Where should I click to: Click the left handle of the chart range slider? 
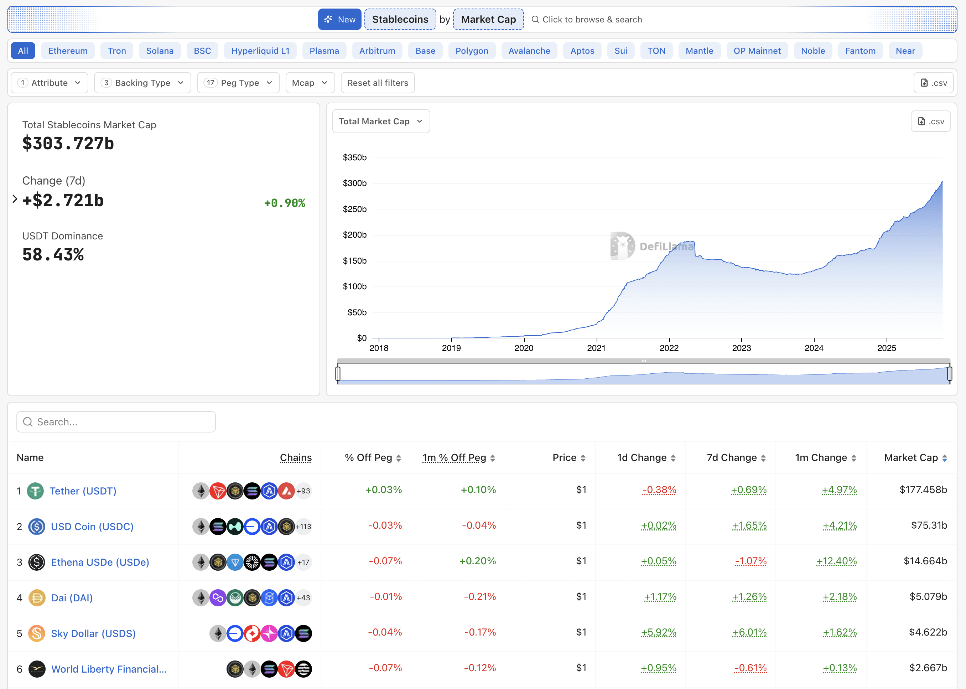[338, 373]
